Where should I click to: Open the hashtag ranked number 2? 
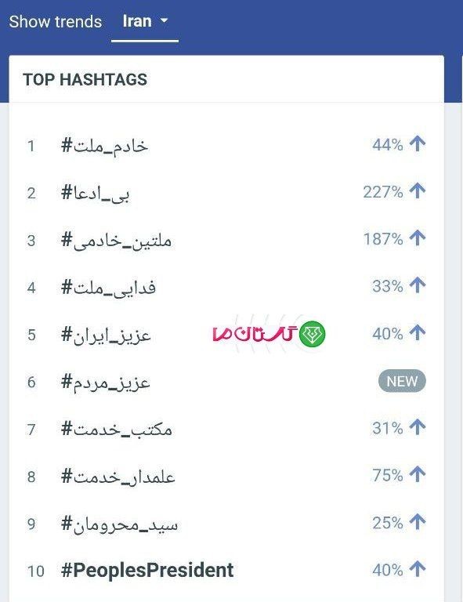95,193
